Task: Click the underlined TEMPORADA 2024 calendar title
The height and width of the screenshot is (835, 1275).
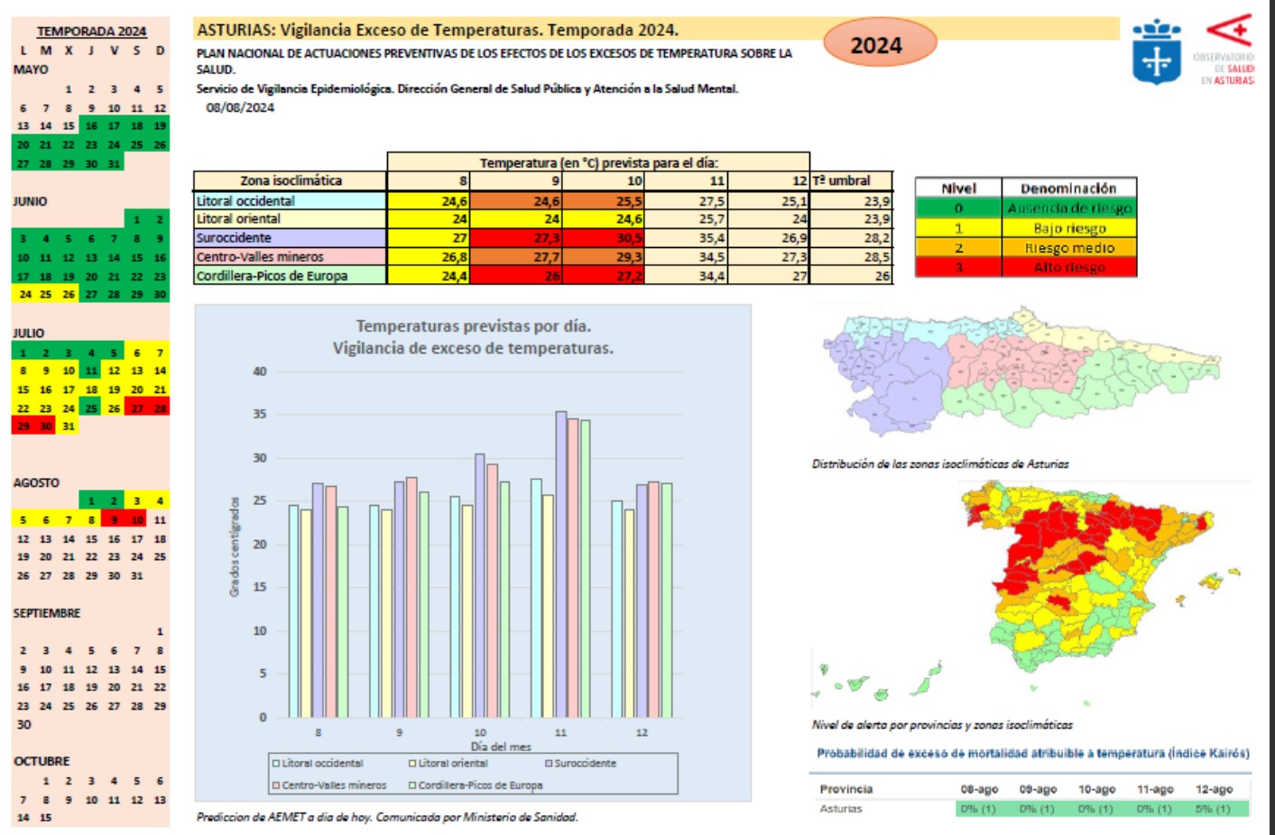Action: click(x=91, y=32)
